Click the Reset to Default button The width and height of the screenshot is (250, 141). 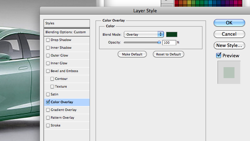click(168, 54)
